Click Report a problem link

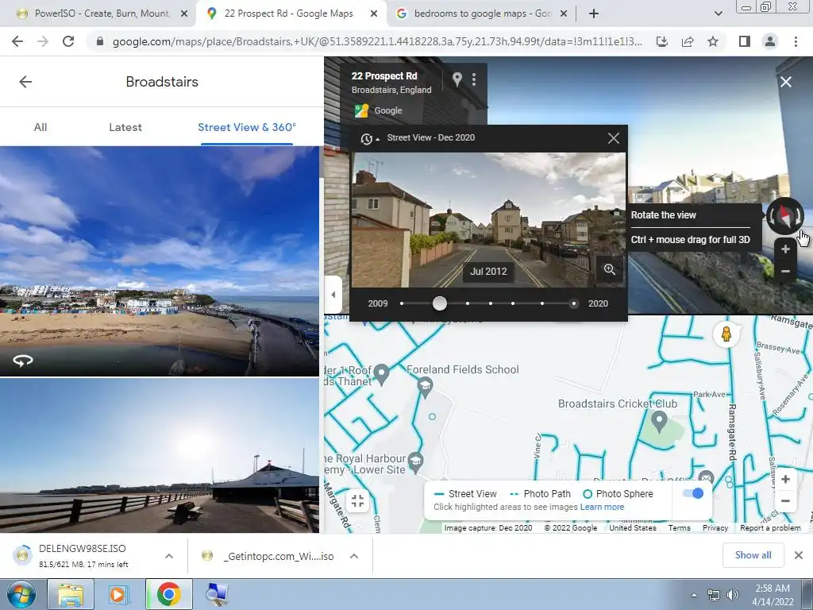point(770,527)
